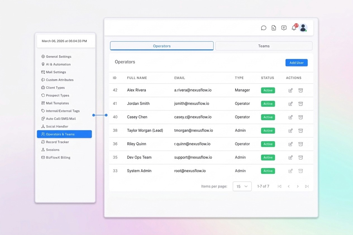The height and width of the screenshot is (235, 353).
Task: Click Active status badge for Alex Rivera
Action: click(x=268, y=90)
